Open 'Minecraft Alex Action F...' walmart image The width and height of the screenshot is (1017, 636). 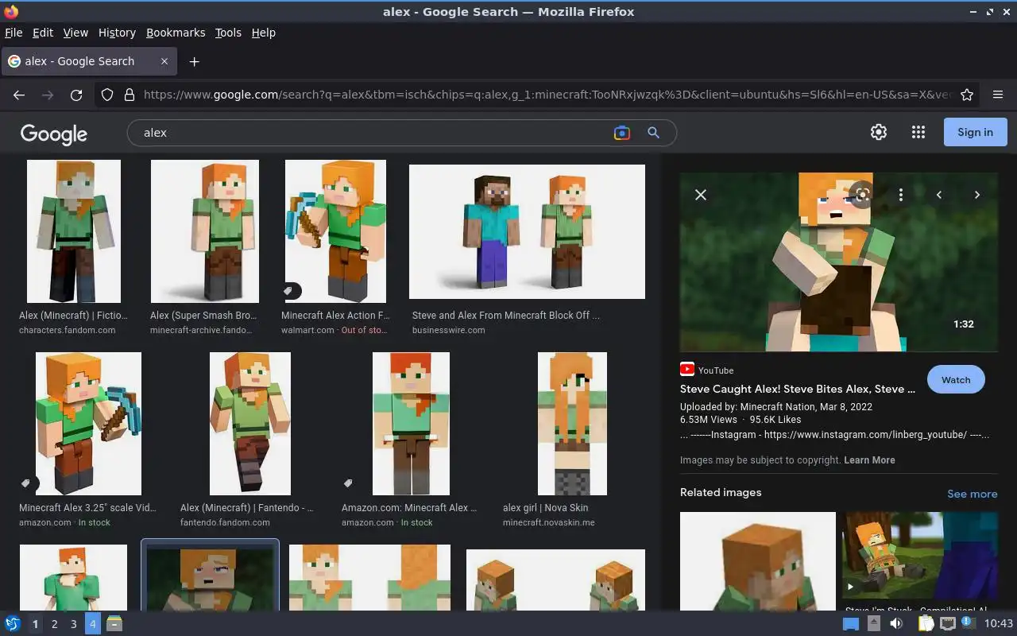pyautogui.click(x=335, y=231)
